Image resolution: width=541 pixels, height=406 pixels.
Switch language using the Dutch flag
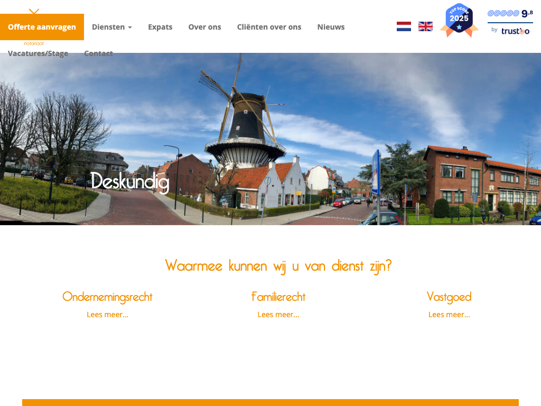pos(404,26)
